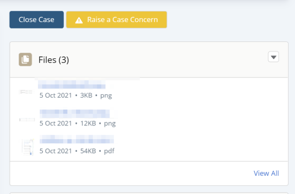This screenshot has height=194, width=295.
Task: Click the date of the 3KB file
Action: click(x=56, y=96)
